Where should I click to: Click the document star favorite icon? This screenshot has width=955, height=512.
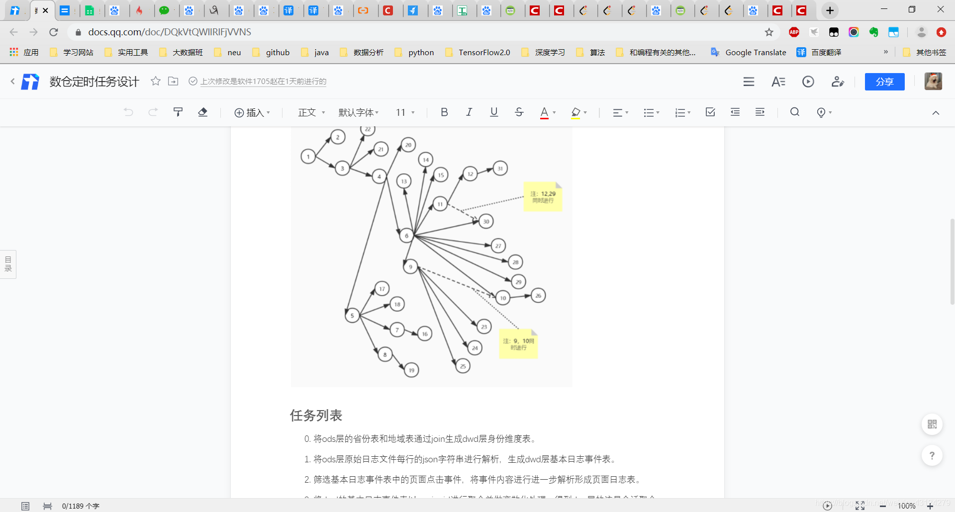[x=155, y=82]
